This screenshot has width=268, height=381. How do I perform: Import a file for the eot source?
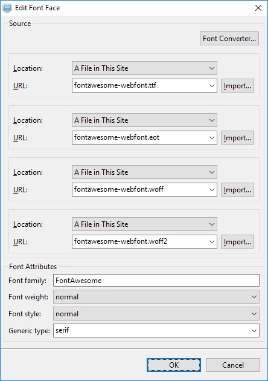click(237, 137)
